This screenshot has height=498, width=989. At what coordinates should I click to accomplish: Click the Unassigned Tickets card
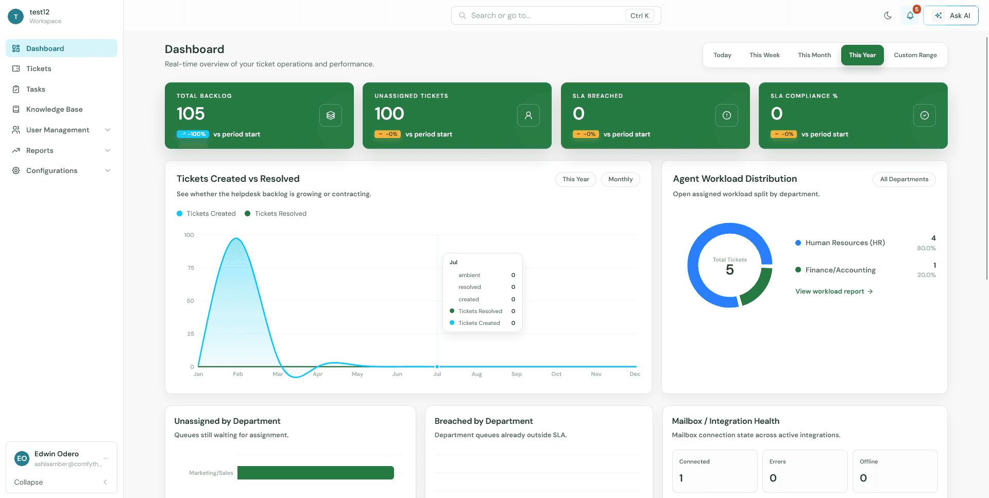click(x=457, y=115)
